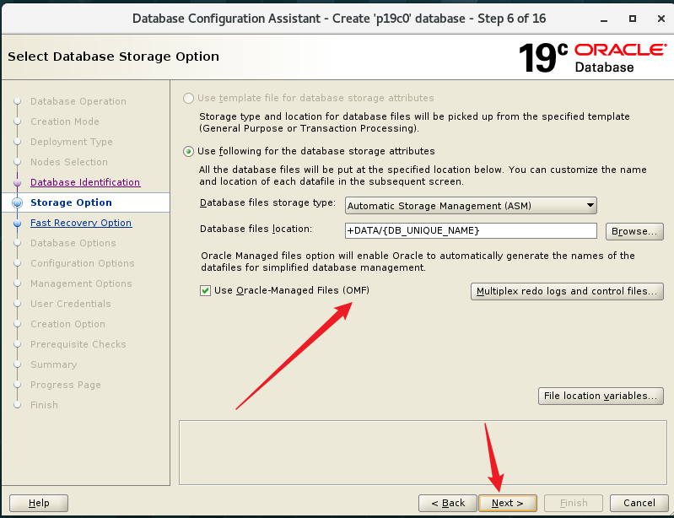Open Database files storage type dropdown

point(471,206)
